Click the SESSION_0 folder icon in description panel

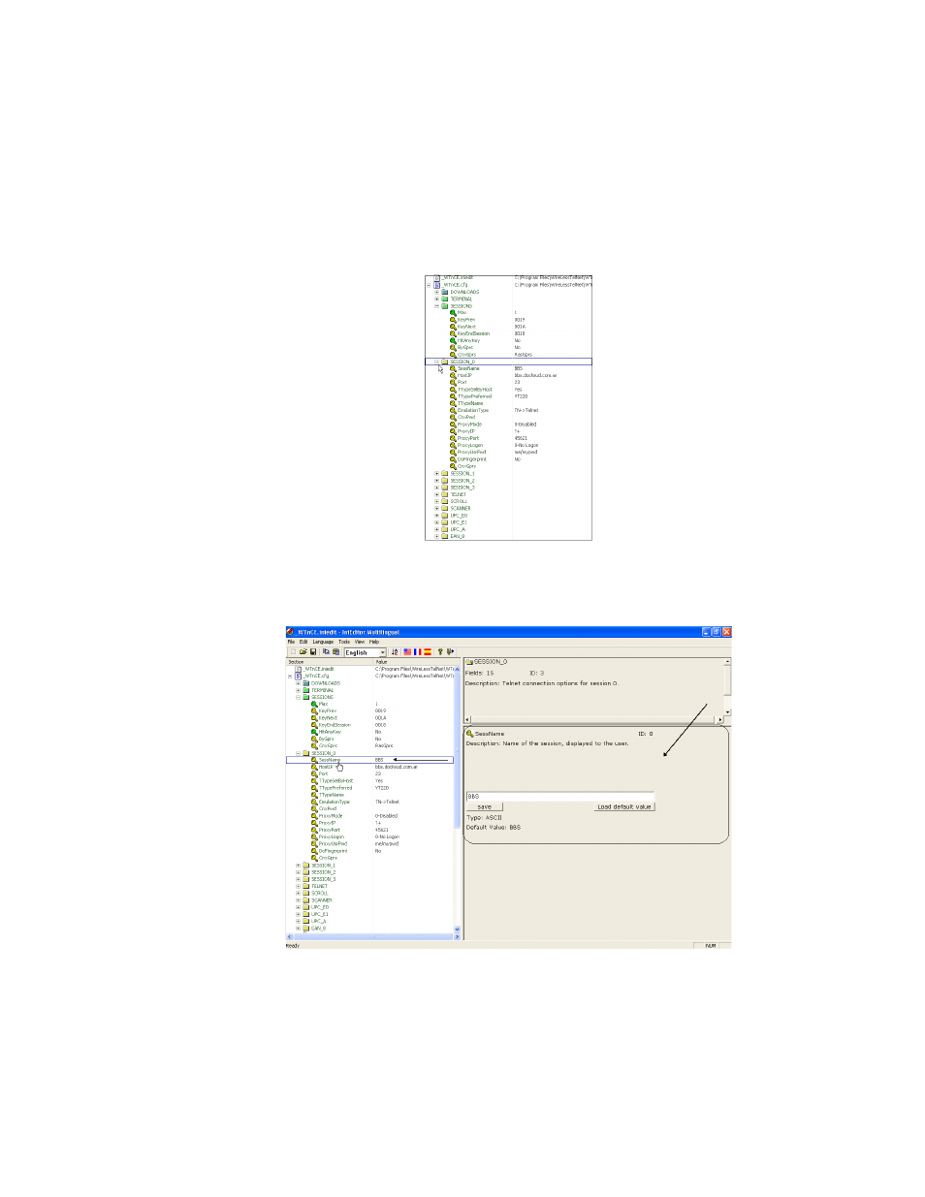click(x=469, y=662)
